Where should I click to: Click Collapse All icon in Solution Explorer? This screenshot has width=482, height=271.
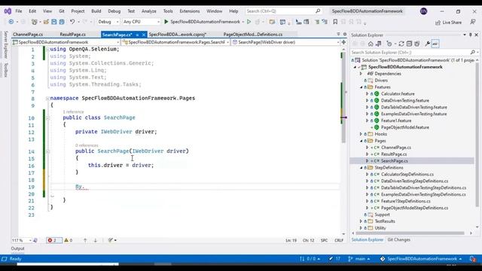tap(409, 44)
